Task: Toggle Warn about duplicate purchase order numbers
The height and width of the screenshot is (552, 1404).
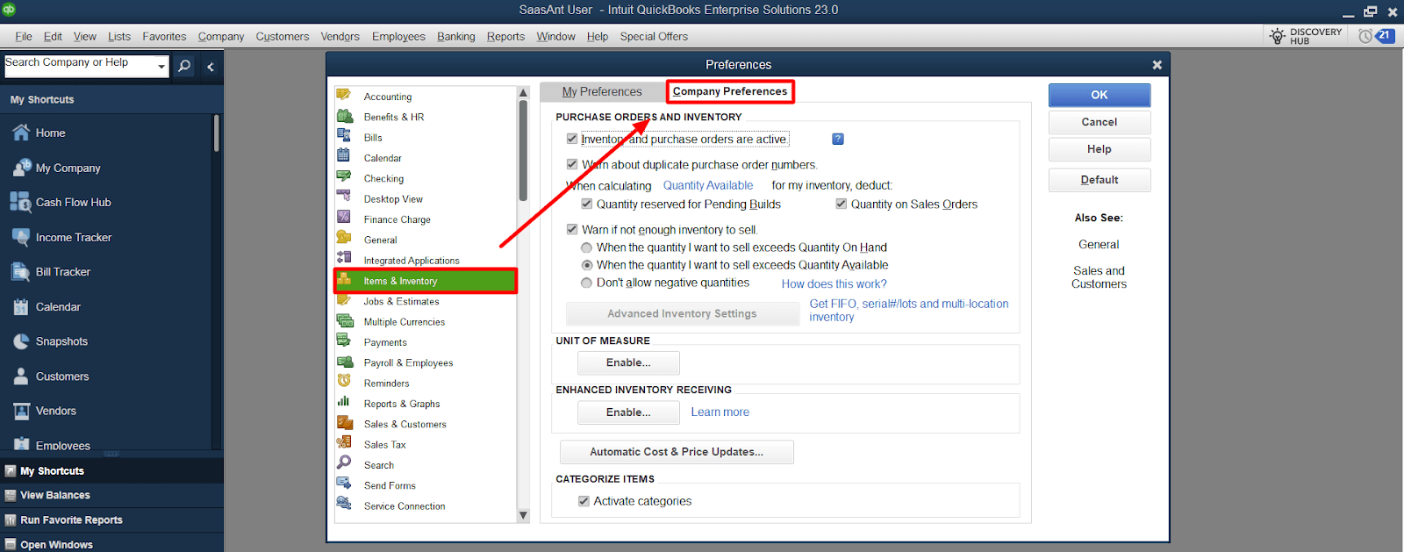Action: point(572,164)
